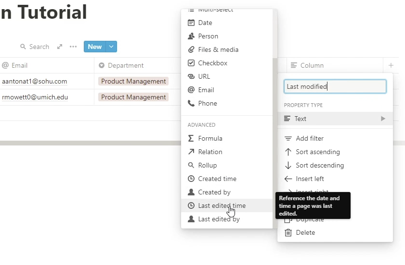Click the Add filter lines icon
The height and width of the screenshot is (265, 405).
pyautogui.click(x=288, y=139)
